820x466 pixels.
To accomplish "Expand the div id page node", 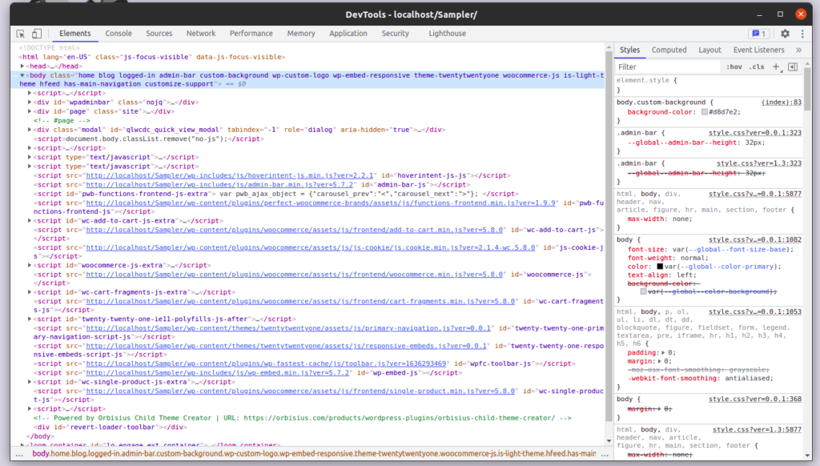I will click(x=30, y=111).
